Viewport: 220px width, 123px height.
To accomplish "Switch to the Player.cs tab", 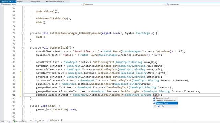I will click(20, 1).
